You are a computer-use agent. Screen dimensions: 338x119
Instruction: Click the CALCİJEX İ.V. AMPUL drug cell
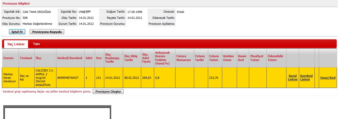[45, 78]
